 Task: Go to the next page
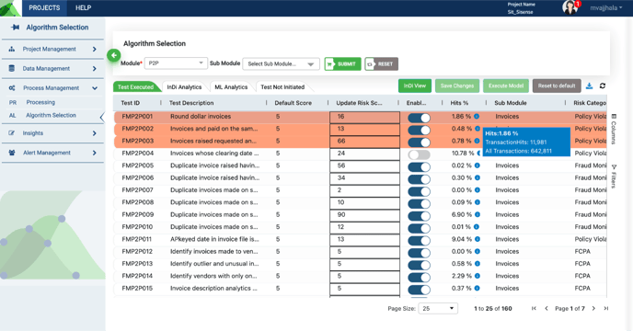(593, 308)
